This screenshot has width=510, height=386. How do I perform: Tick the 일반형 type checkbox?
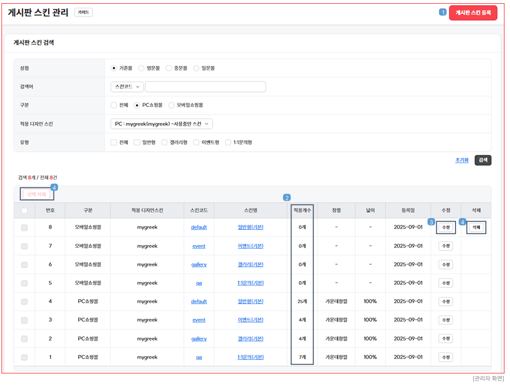coord(137,142)
